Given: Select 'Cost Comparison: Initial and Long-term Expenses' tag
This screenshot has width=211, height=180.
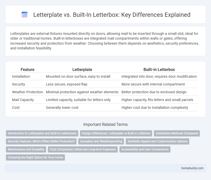Looking at the screenshot, I should coord(83,149).
